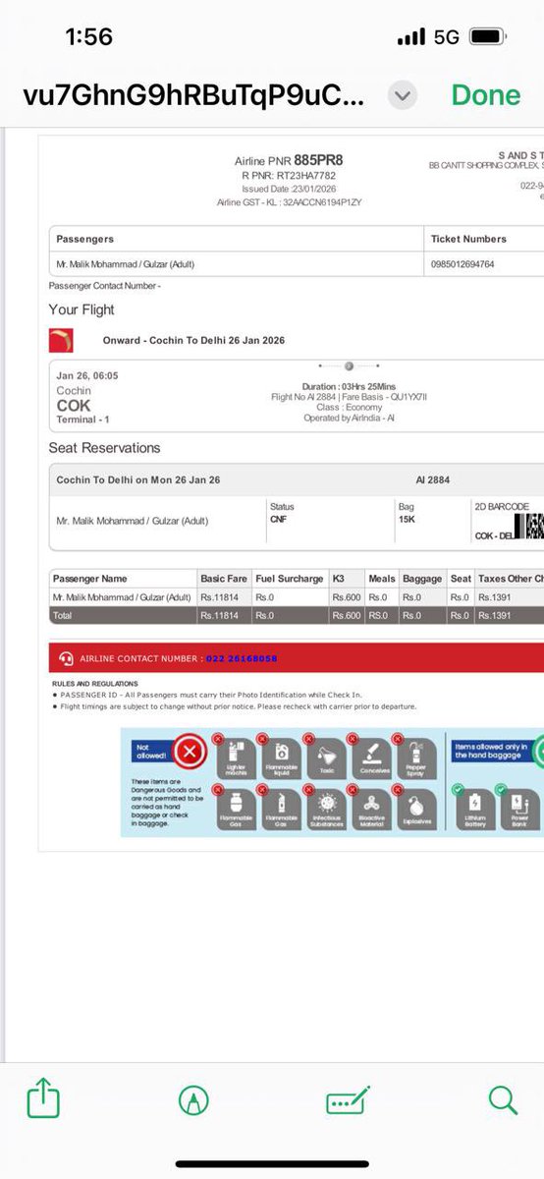Viewport: 544px width, 1179px height.
Task: Tap the battery indicator in status bar
Action: 488,37
